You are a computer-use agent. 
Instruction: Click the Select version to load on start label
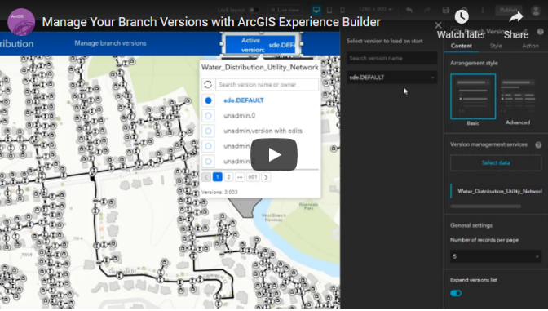pos(384,41)
